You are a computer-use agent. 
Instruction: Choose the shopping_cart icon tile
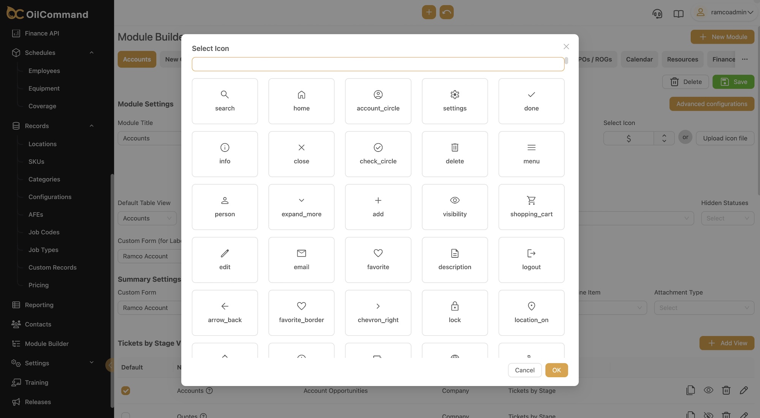coord(531,207)
